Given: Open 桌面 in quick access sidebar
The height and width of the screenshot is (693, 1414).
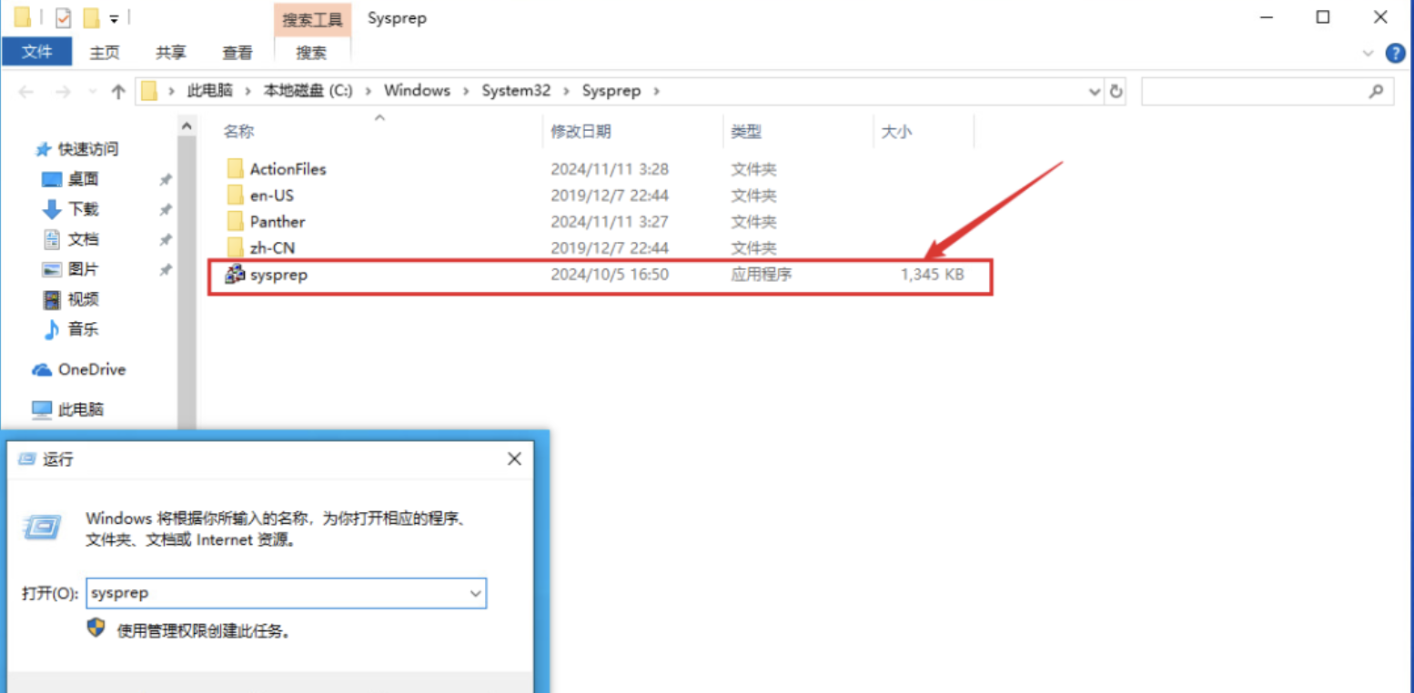Looking at the screenshot, I should [83, 179].
